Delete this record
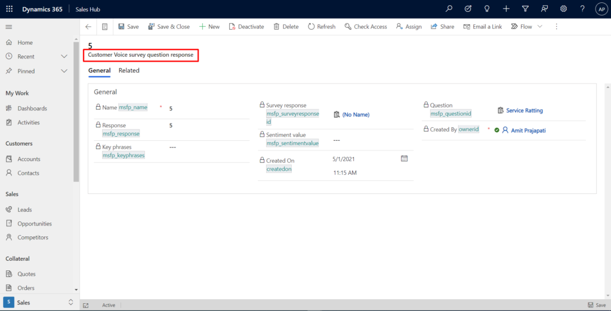 286,26
